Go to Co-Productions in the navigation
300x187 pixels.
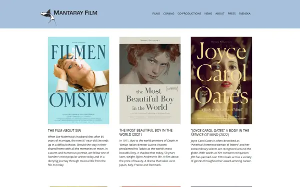[x=189, y=13]
